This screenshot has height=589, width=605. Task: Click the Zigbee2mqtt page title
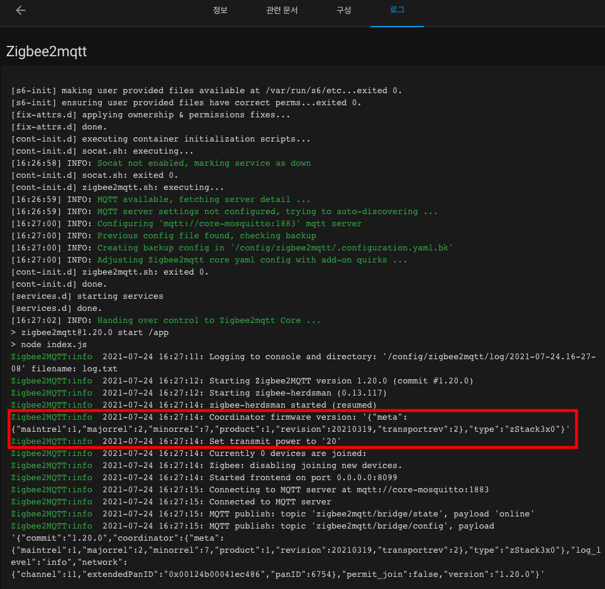point(46,51)
